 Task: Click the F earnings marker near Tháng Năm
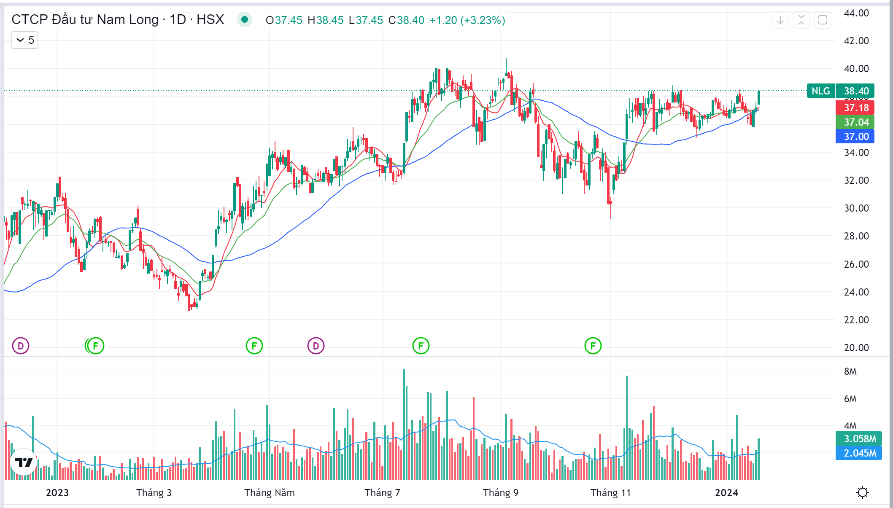[254, 346]
